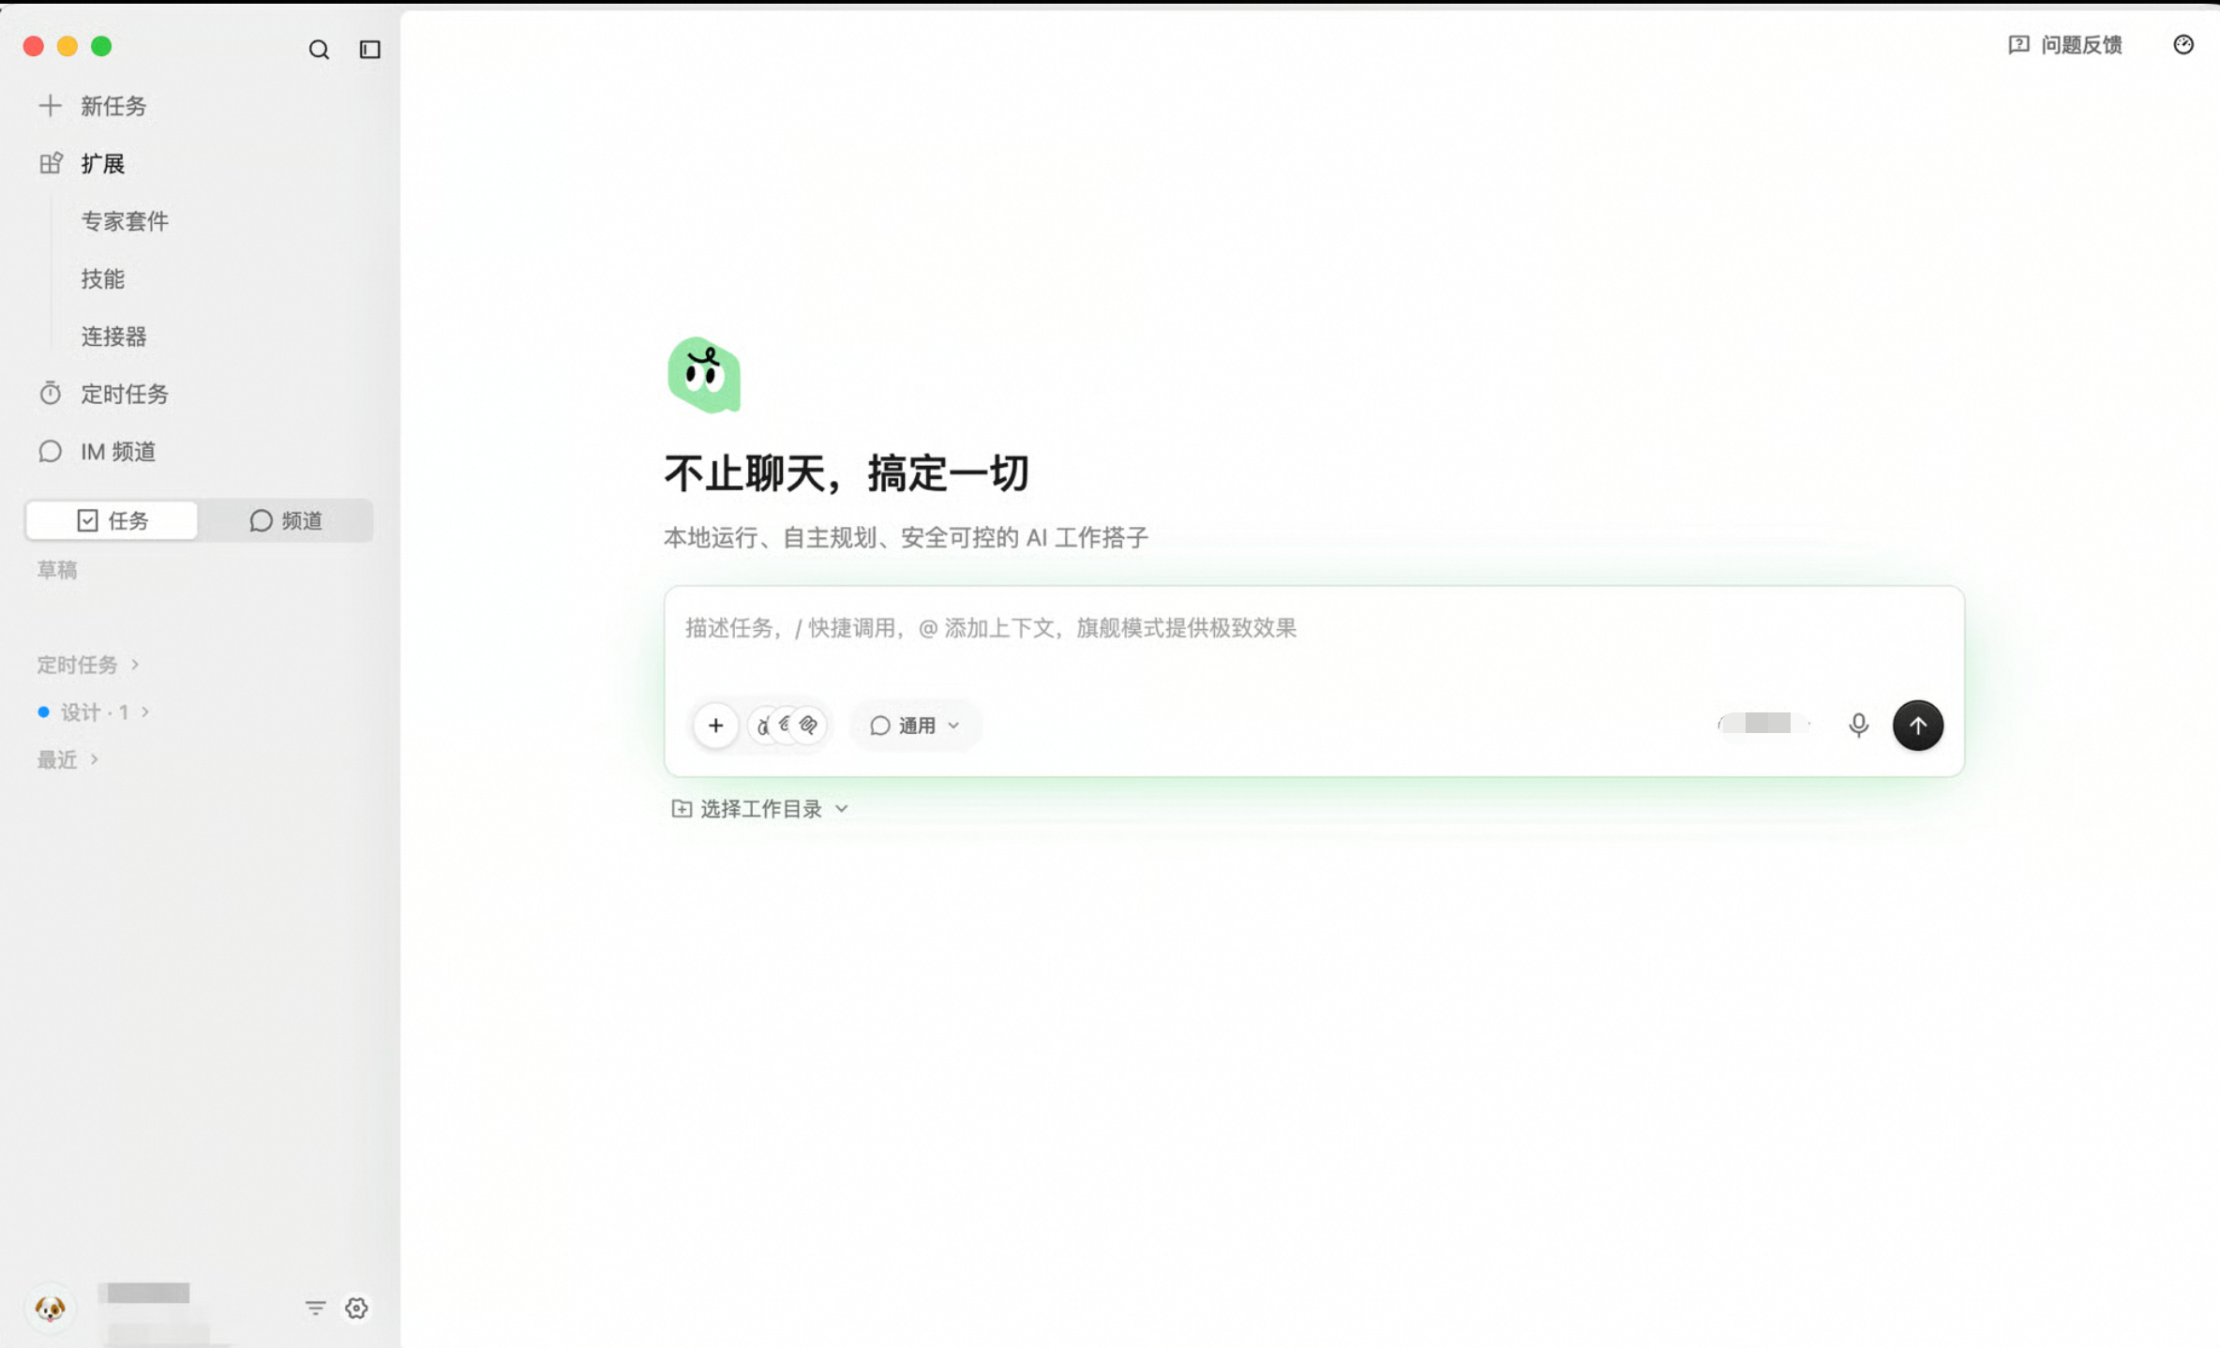The height and width of the screenshot is (1348, 2220).
Task: Open 选择工作目录 folder dropdown
Action: (760, 809)
